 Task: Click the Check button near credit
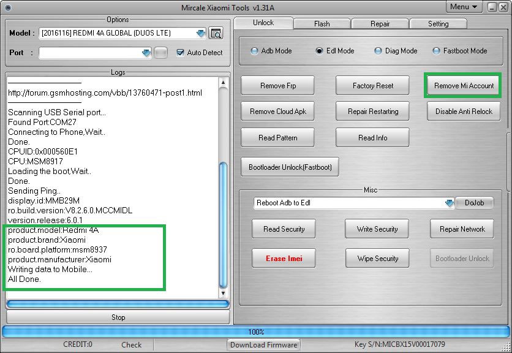click(131, 345)
